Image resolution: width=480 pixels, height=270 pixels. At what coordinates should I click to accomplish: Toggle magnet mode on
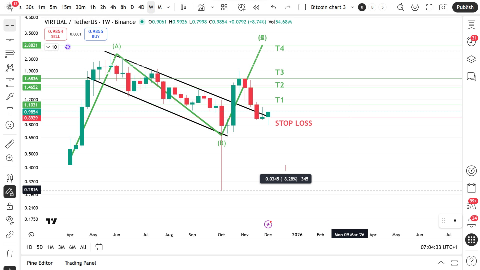(x=10, y=178)
